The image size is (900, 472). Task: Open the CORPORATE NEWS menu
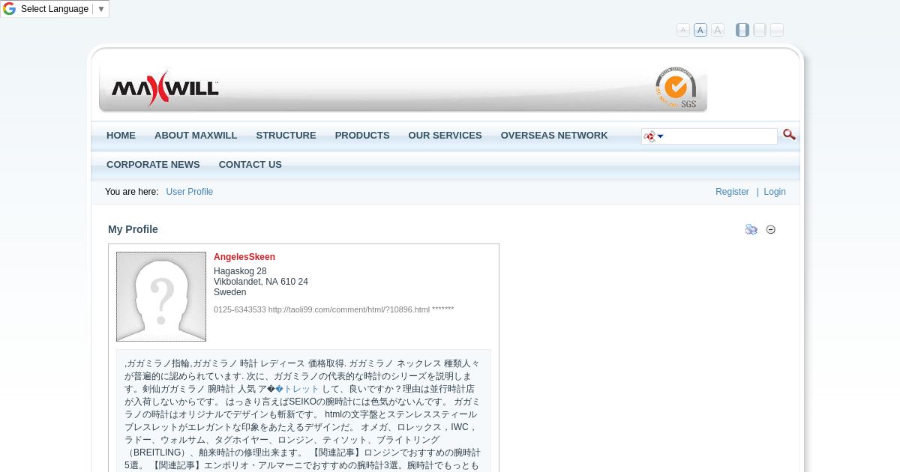(153, 165)
